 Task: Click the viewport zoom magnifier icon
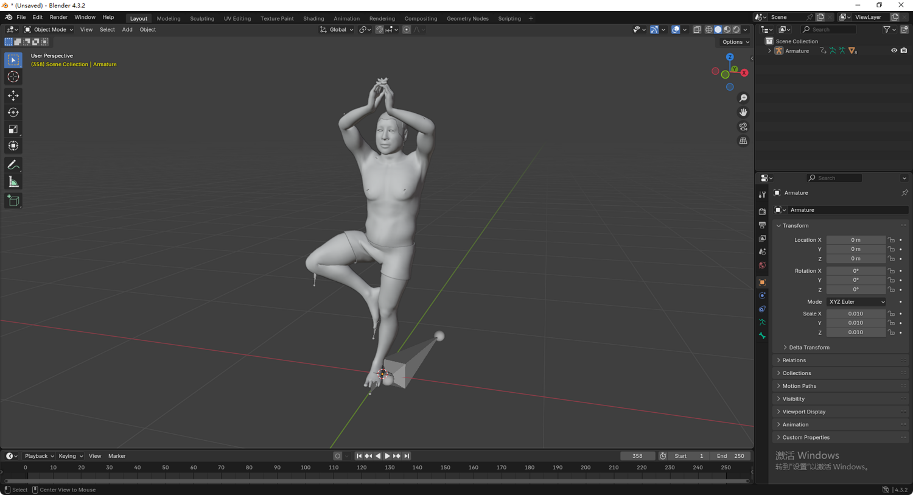click(x=743, y=98)
